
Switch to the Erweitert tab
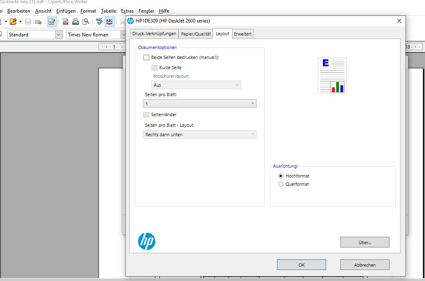tap(243, 34)
